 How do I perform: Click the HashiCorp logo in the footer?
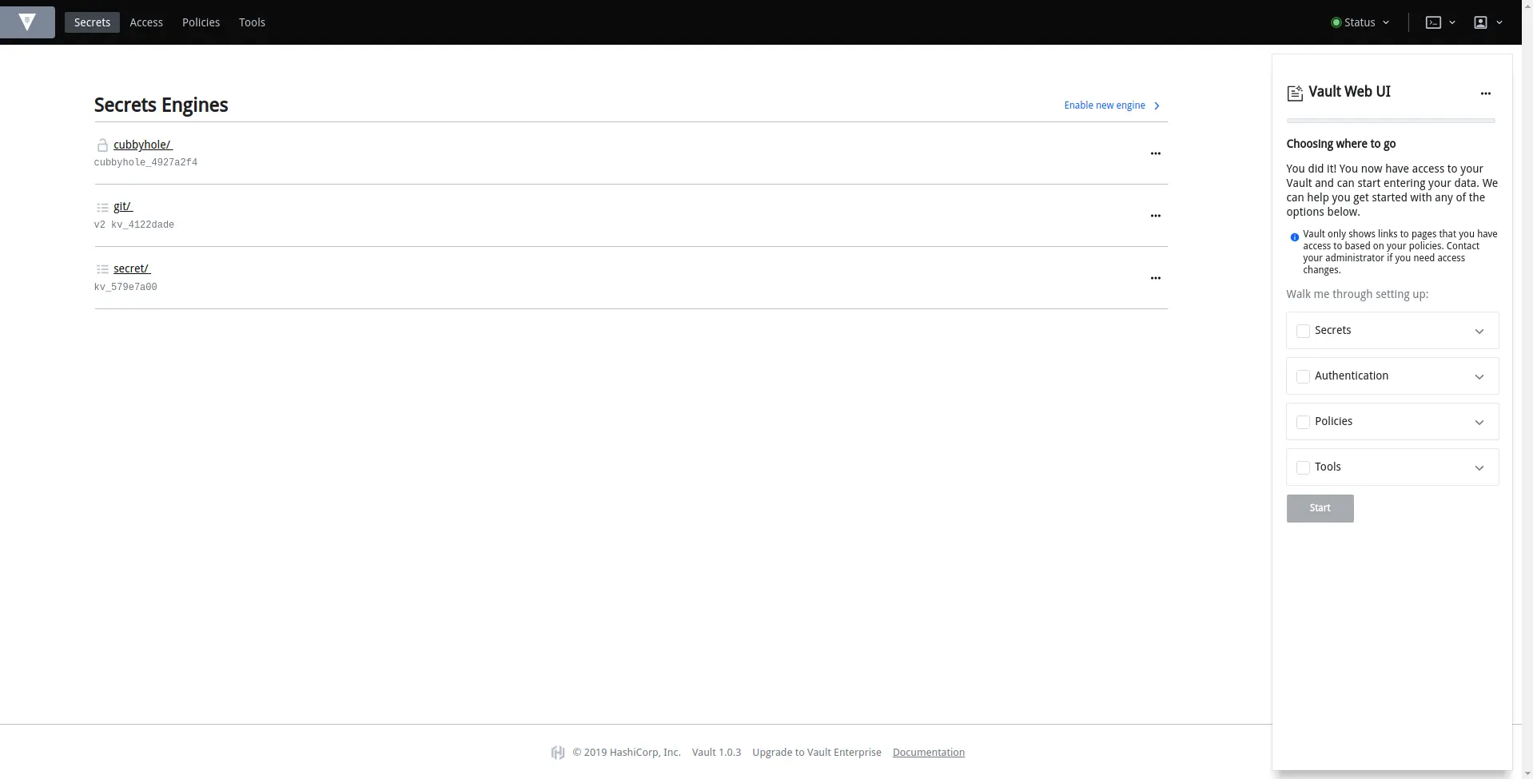[558, 753]
